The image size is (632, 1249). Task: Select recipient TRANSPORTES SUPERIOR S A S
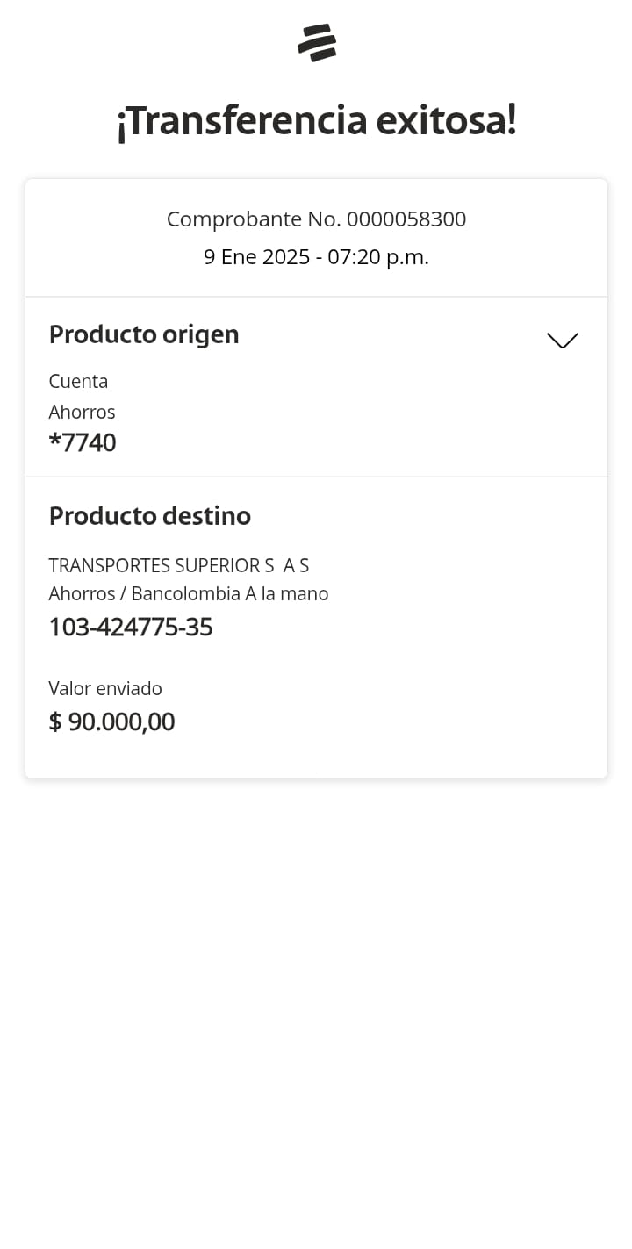click(179, 565)
